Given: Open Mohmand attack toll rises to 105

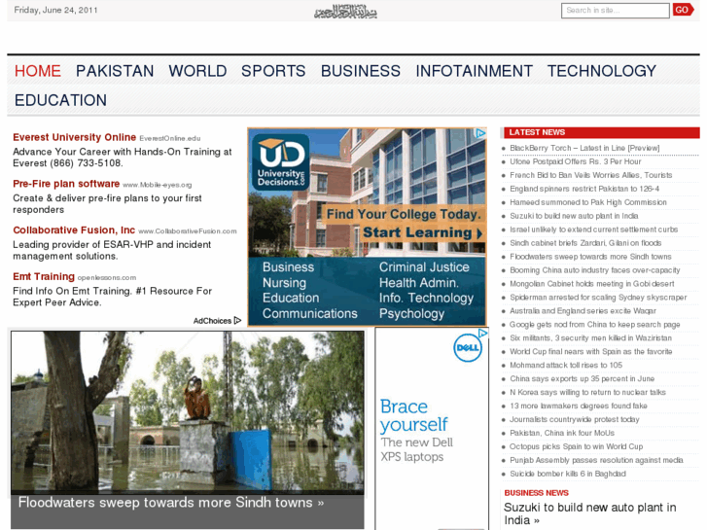Looking at the screenshot, I should [566, 365].
